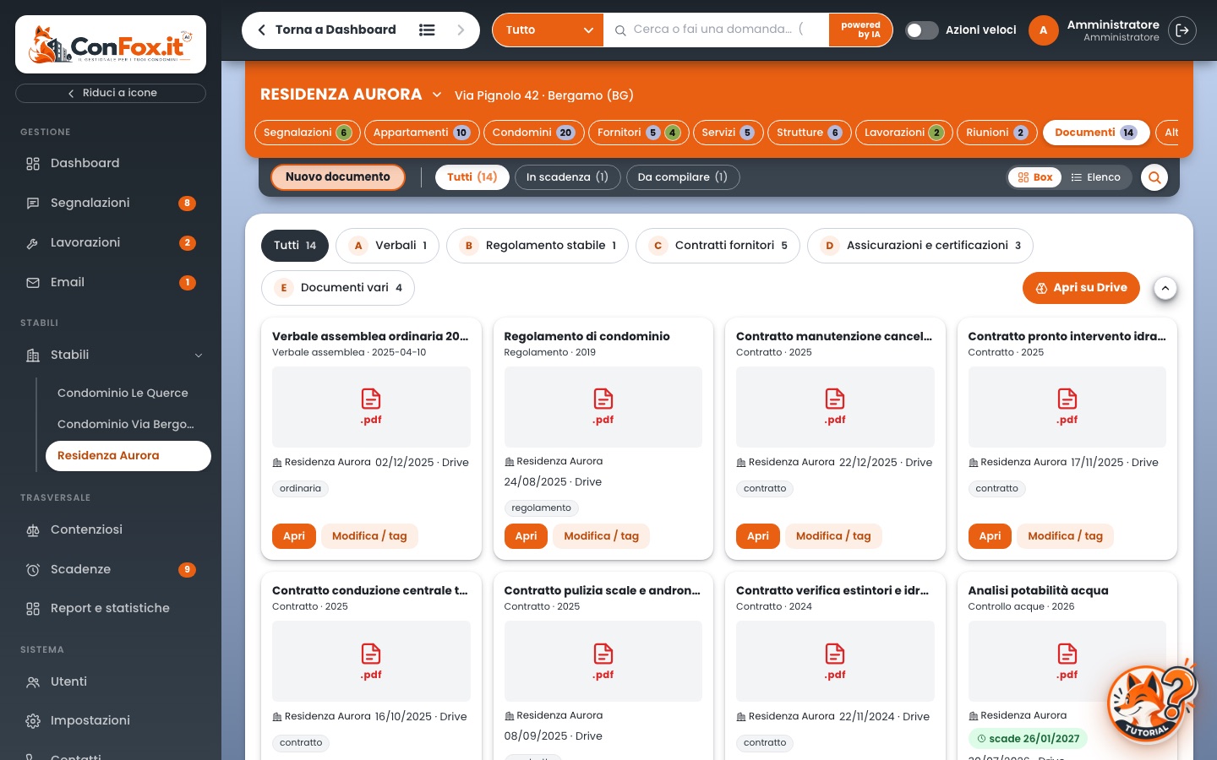The width and height of the screenshot is (1217, 760).
Task: Open the Riunioni tab
Action: pos(996,133)
